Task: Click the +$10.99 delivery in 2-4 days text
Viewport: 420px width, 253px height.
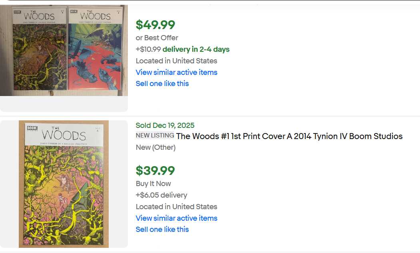Action: pos(183,49)
